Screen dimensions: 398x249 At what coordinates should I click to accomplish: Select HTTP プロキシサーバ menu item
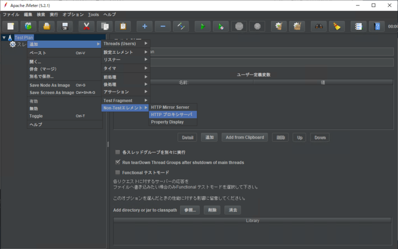pyautogui.click(x=173, y=115)
